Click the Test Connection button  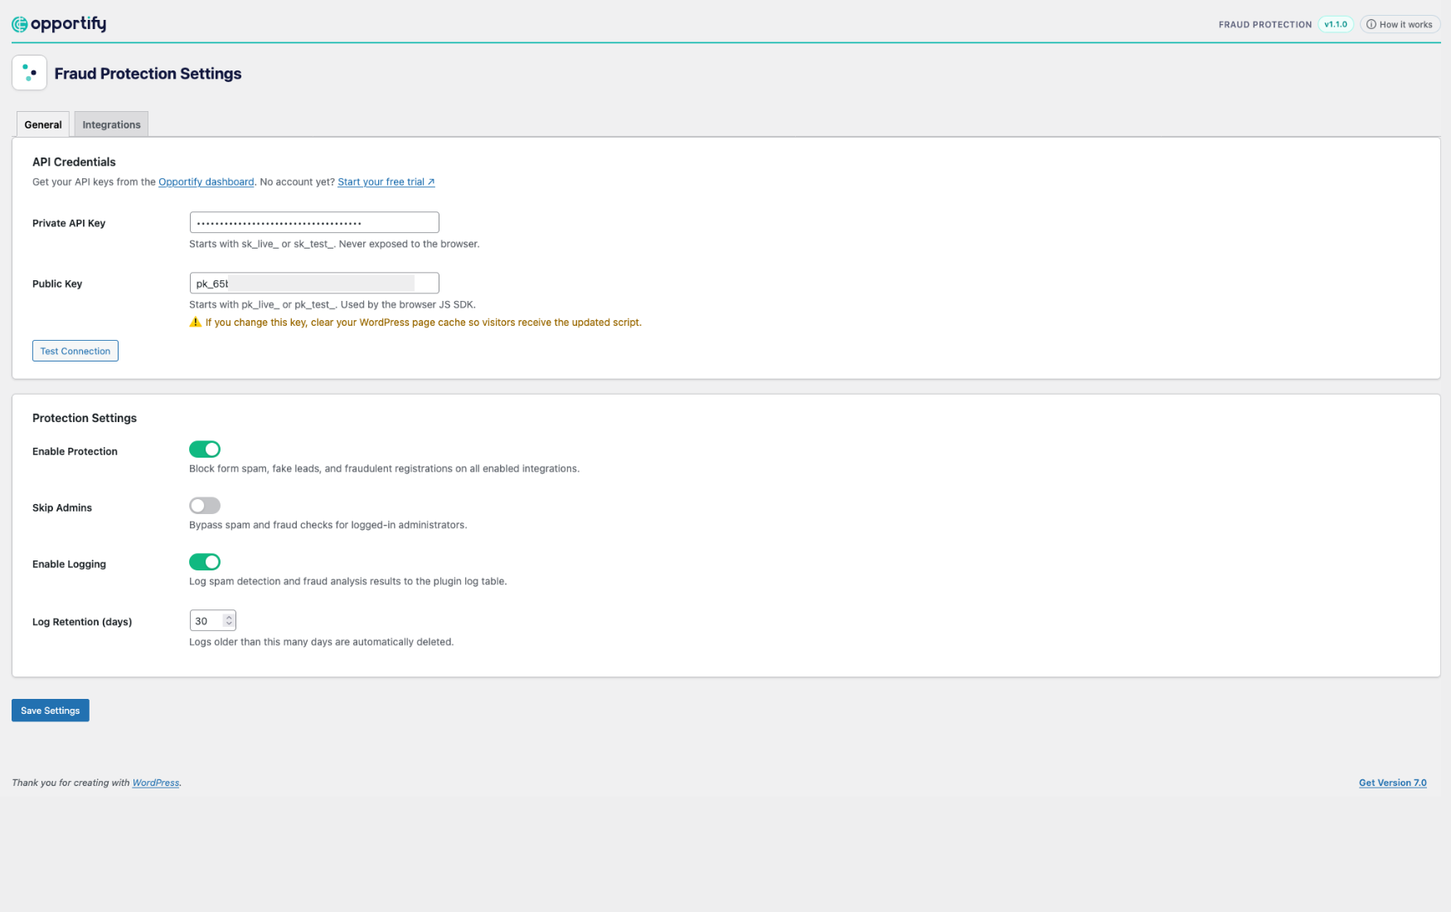coord(75,351)
